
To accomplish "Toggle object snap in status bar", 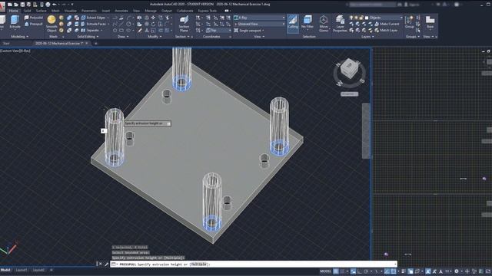I will [394, 271].
